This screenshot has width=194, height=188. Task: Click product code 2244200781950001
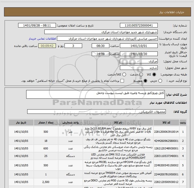click(x=166, y=174)
